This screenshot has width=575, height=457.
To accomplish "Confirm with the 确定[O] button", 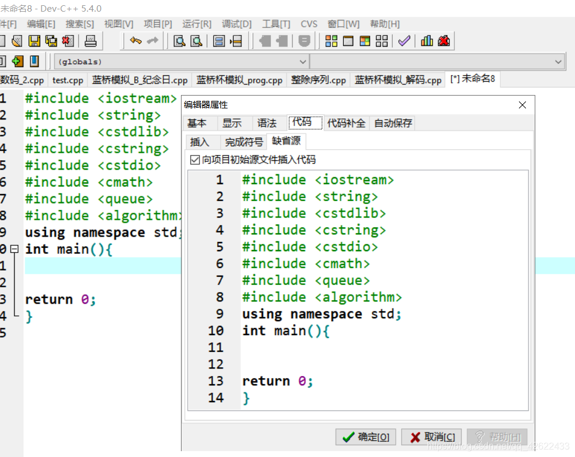I will [x=366, y=437].
